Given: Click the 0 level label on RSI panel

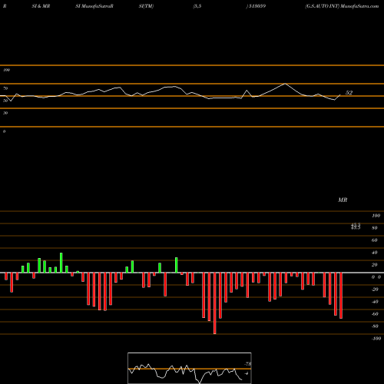Looking at the screenshot, I should 4,131.
